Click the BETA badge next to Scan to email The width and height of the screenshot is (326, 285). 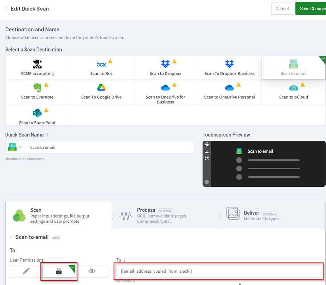56,238
